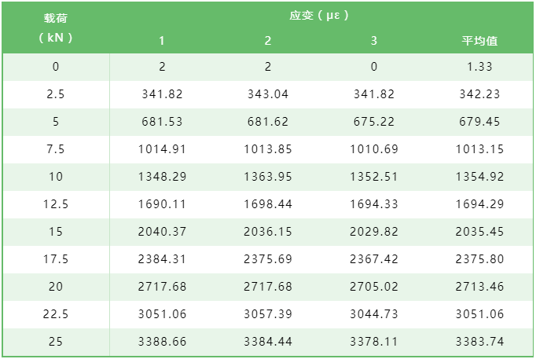Click the cell containing 2040.37

point(163,232)
